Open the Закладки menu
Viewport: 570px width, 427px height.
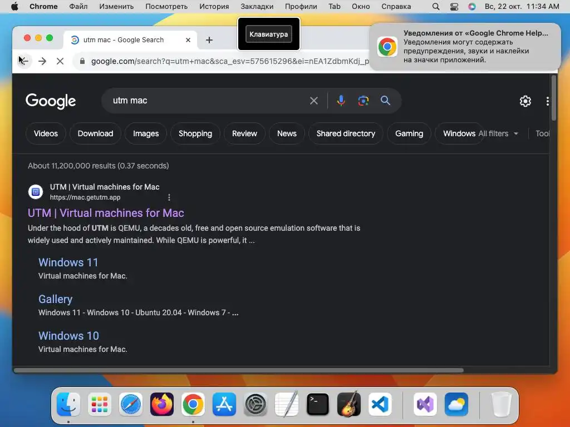coord(257,7)
